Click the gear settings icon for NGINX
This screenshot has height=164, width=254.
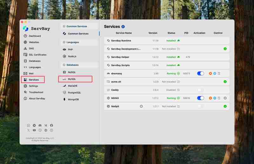coord(225,98)
